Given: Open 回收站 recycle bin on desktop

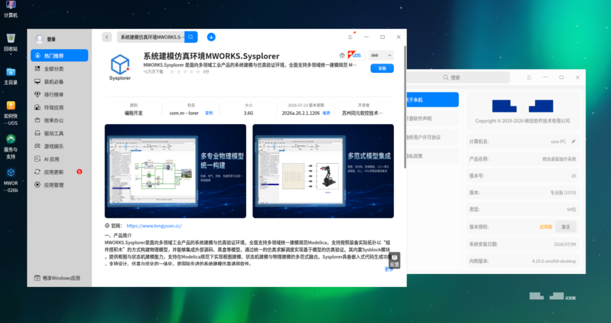Looking at the screenshot, I should (11, 42).
